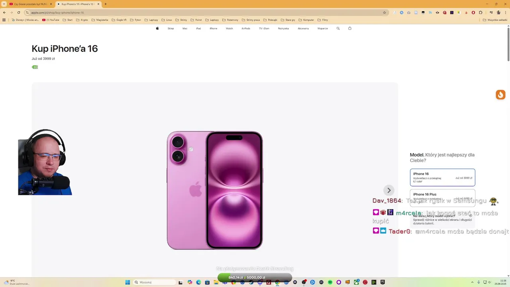The image size is (510, 287).
Task: Open the Disney+ bookmark
Action: tap(25, 20)
